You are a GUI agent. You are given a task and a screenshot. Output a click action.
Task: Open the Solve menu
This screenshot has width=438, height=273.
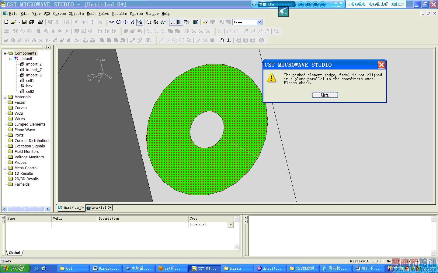point(104,14)
